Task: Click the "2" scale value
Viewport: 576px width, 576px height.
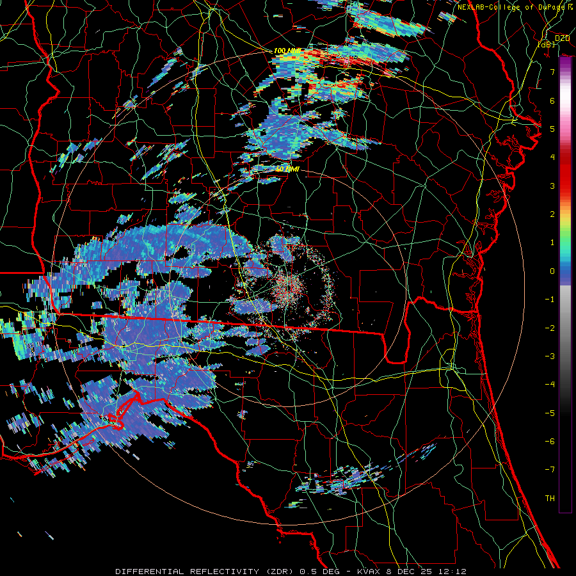Action: tap(552, 214)
